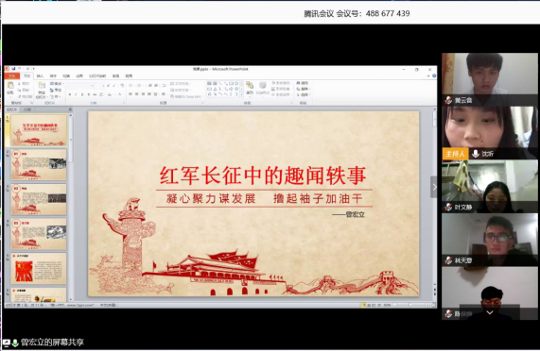Toggle bold formatting in the font group
This screenshot has height=351, width=540.
pyautogui.click(x=70, y=94)
